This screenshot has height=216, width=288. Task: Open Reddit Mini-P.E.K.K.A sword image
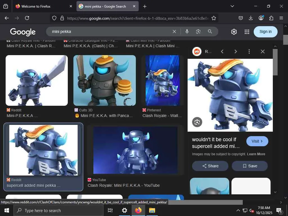click(37, 80)
